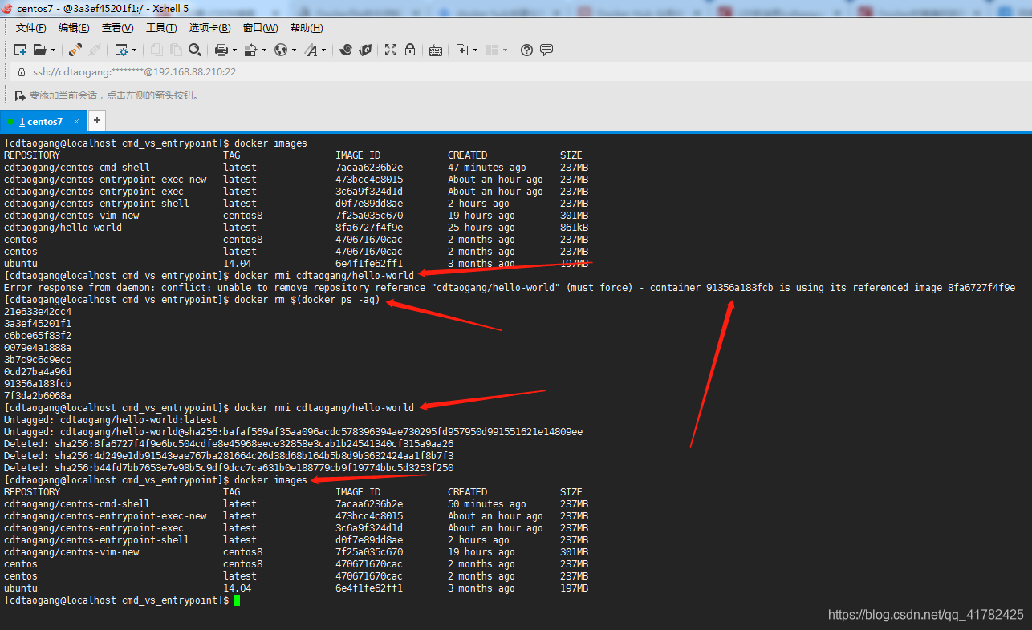This screenshot has height=630, width=1032.
Task: Open the 帮助(H) menu
Action: (307, 28)
